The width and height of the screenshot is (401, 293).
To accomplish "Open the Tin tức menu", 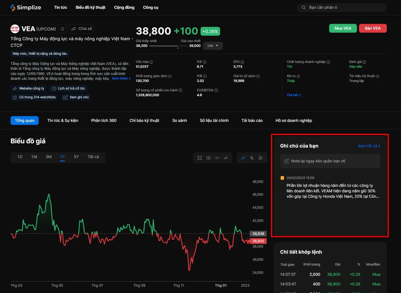I will [x=60, y=8].
